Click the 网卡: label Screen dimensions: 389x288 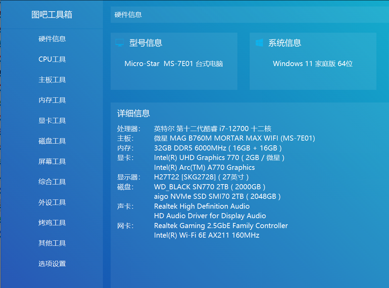[x=126, y=226]
